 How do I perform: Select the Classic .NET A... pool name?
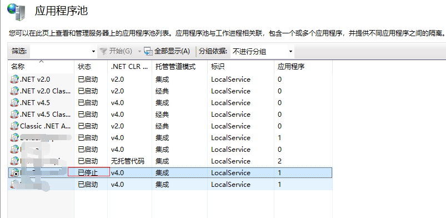45,126
